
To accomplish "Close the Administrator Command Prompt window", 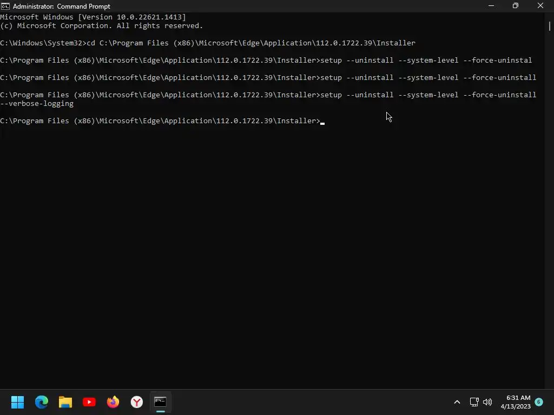I will pyautogui.click(x=540, y=6).
